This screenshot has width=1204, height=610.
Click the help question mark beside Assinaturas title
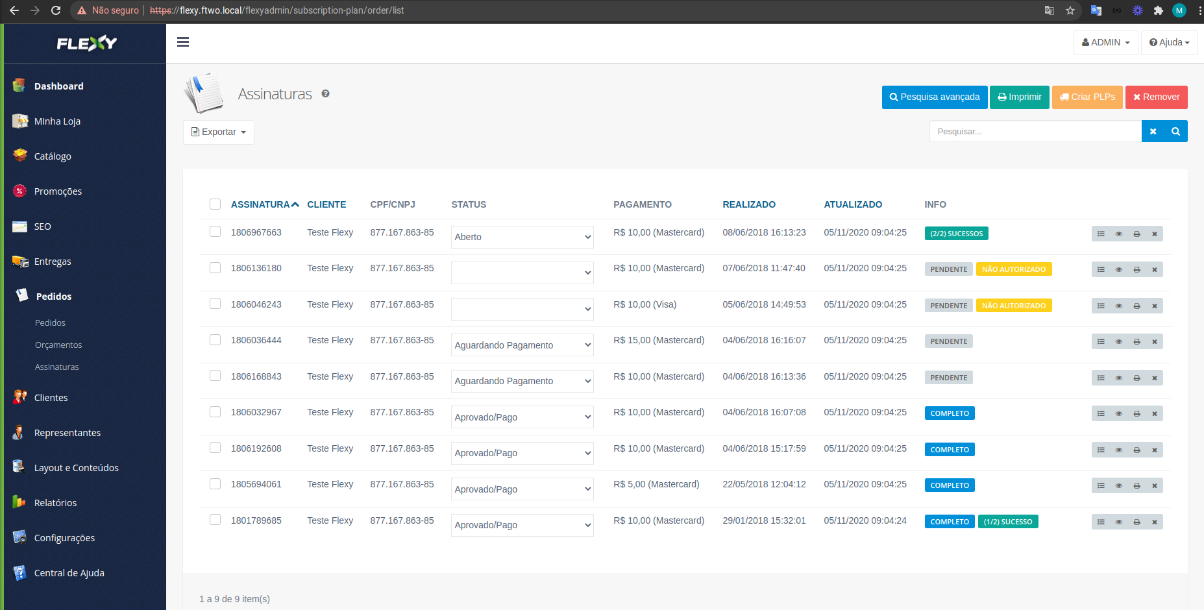pos(325,94)
